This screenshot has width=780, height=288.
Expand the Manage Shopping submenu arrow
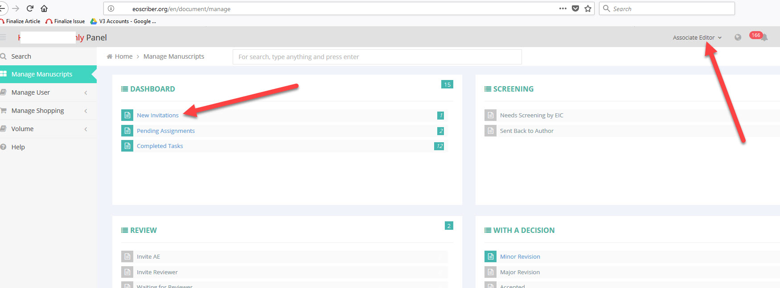pyautogui.click(x=86, y=111)
